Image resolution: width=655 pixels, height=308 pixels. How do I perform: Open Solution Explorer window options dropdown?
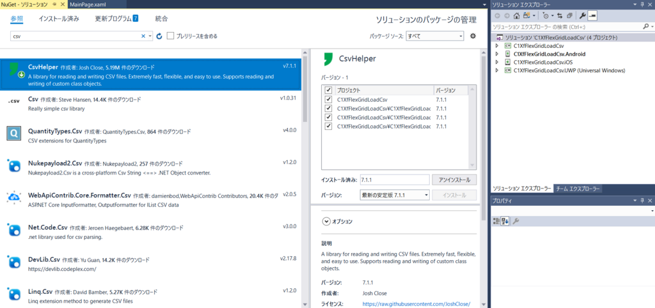click(x=635, y=4)
